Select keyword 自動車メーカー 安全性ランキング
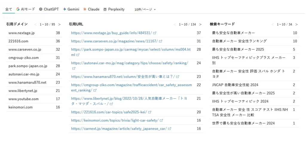Image resolution: width=306 pixels, height=141 pixels. tap(255, 41)
